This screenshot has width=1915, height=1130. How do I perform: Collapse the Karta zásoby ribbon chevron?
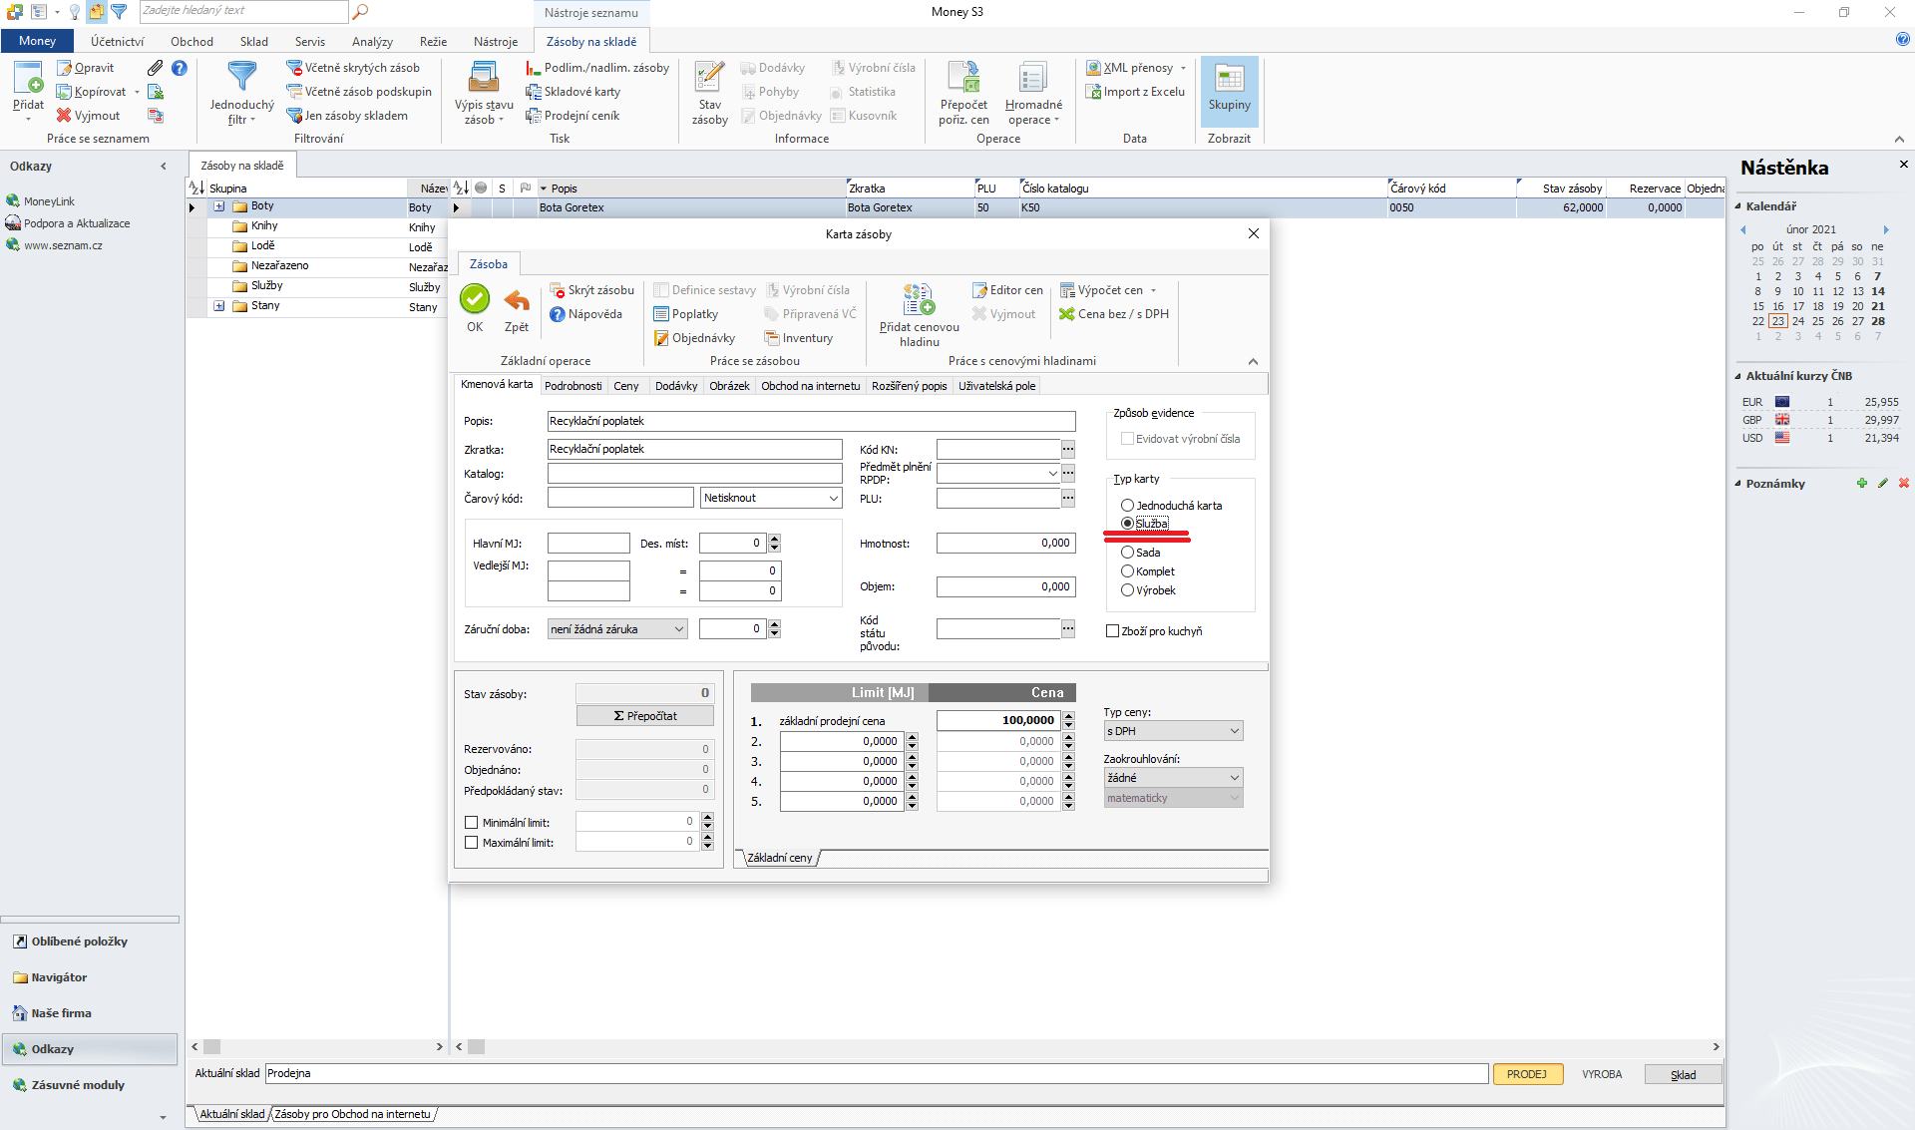pyautogui.click(x=1253, y=361)
